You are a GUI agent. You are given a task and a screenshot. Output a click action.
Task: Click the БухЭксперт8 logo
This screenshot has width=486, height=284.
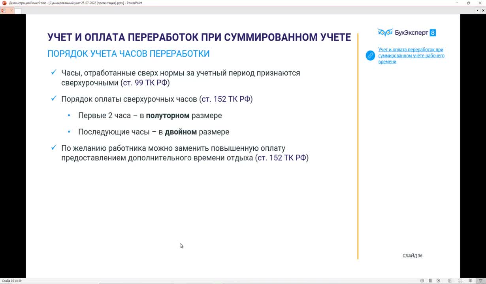point(407,33)
